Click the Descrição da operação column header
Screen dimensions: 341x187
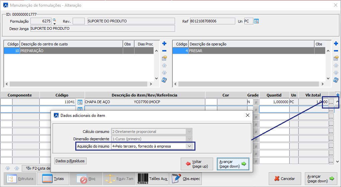point(251,44)
